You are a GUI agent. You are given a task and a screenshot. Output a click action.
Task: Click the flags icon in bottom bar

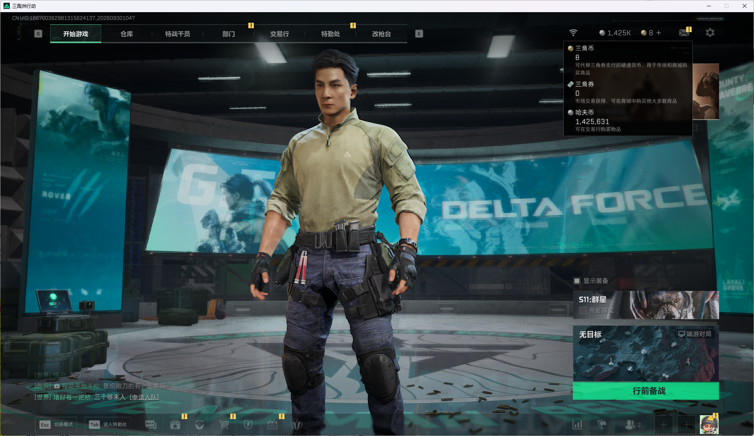tap(601, 425)
